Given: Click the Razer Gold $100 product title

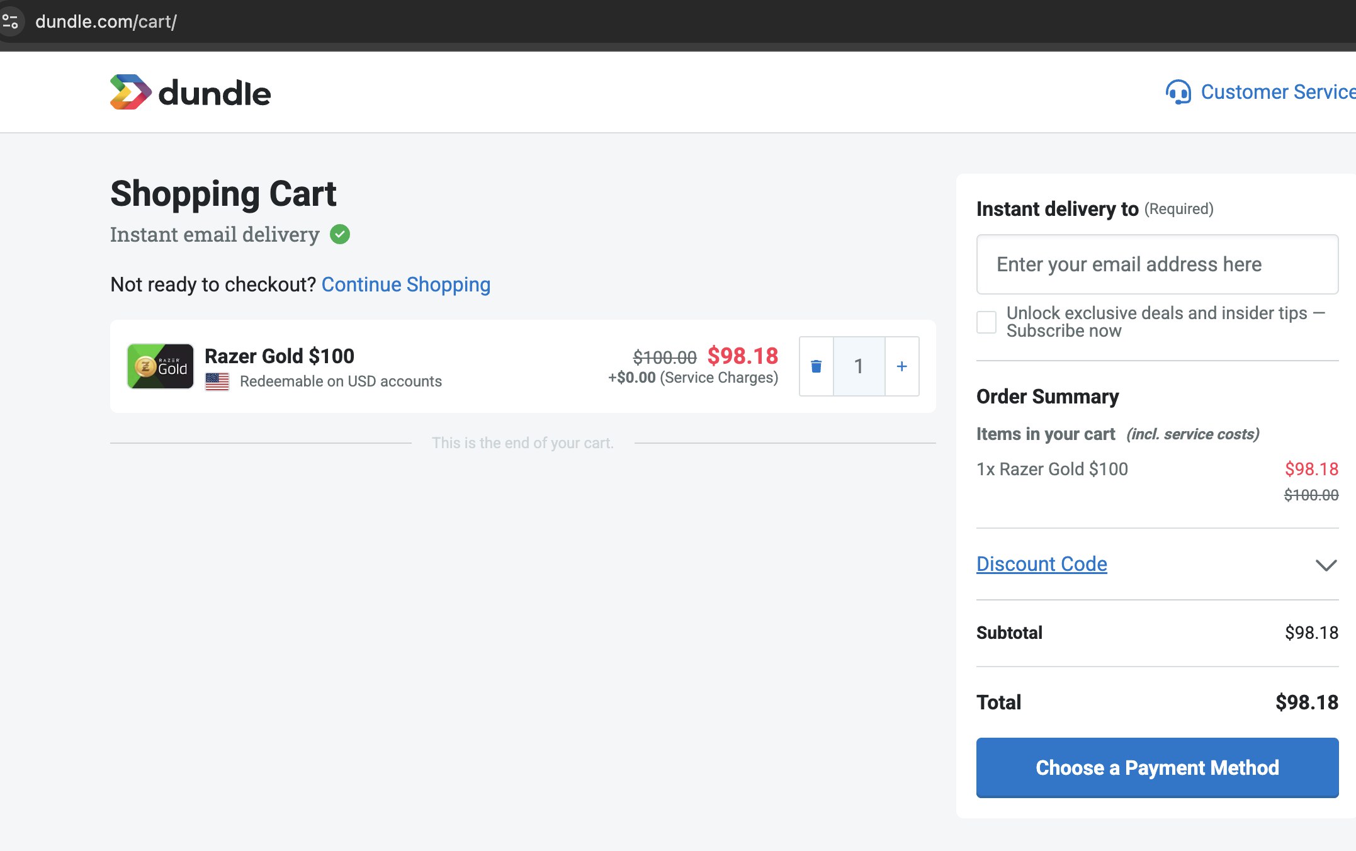Looking at the screenshot, I should point(280,356).
